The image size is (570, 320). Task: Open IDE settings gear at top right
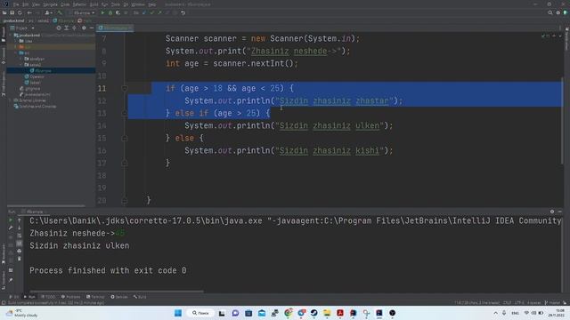pyautogui.click(x=558, y=12)
